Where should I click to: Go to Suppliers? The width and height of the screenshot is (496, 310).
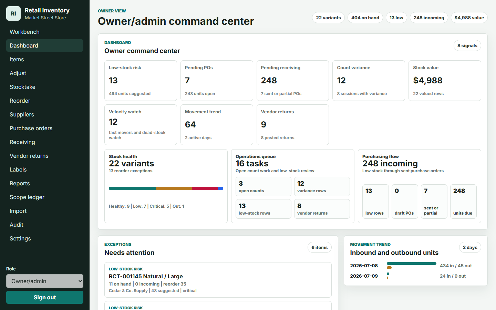tap(45, 114)
